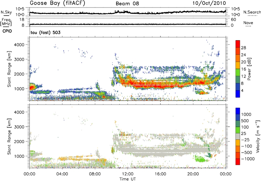261x181 pixels.
Task: Click the sky noise trace in the top panel
Action: (x=128, y=13)
